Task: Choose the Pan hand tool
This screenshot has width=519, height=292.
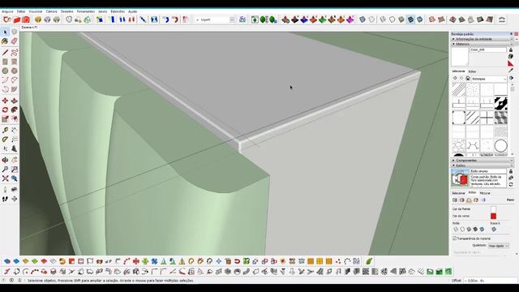Action: [x=15, y=160]
